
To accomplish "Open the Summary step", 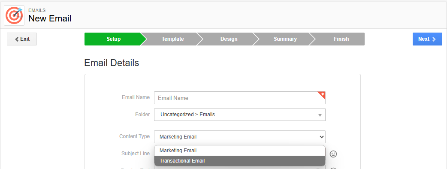I will (285, 39).
